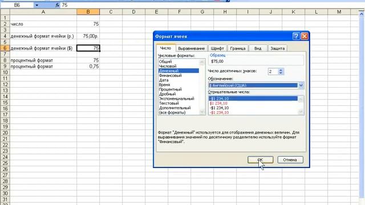Click cell B8 with value 75

point(88,60)
